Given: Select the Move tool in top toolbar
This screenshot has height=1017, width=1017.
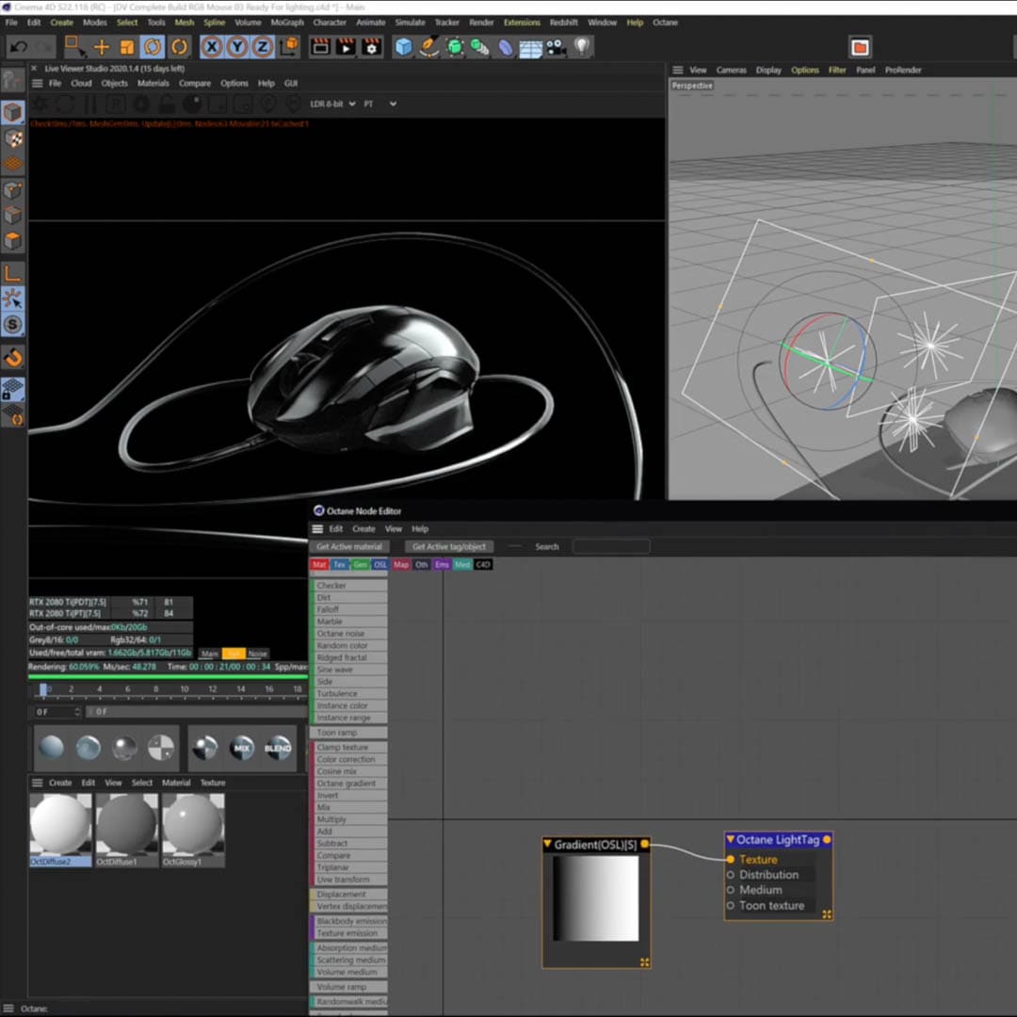Looking at the screenshot, I should point(102,46).
